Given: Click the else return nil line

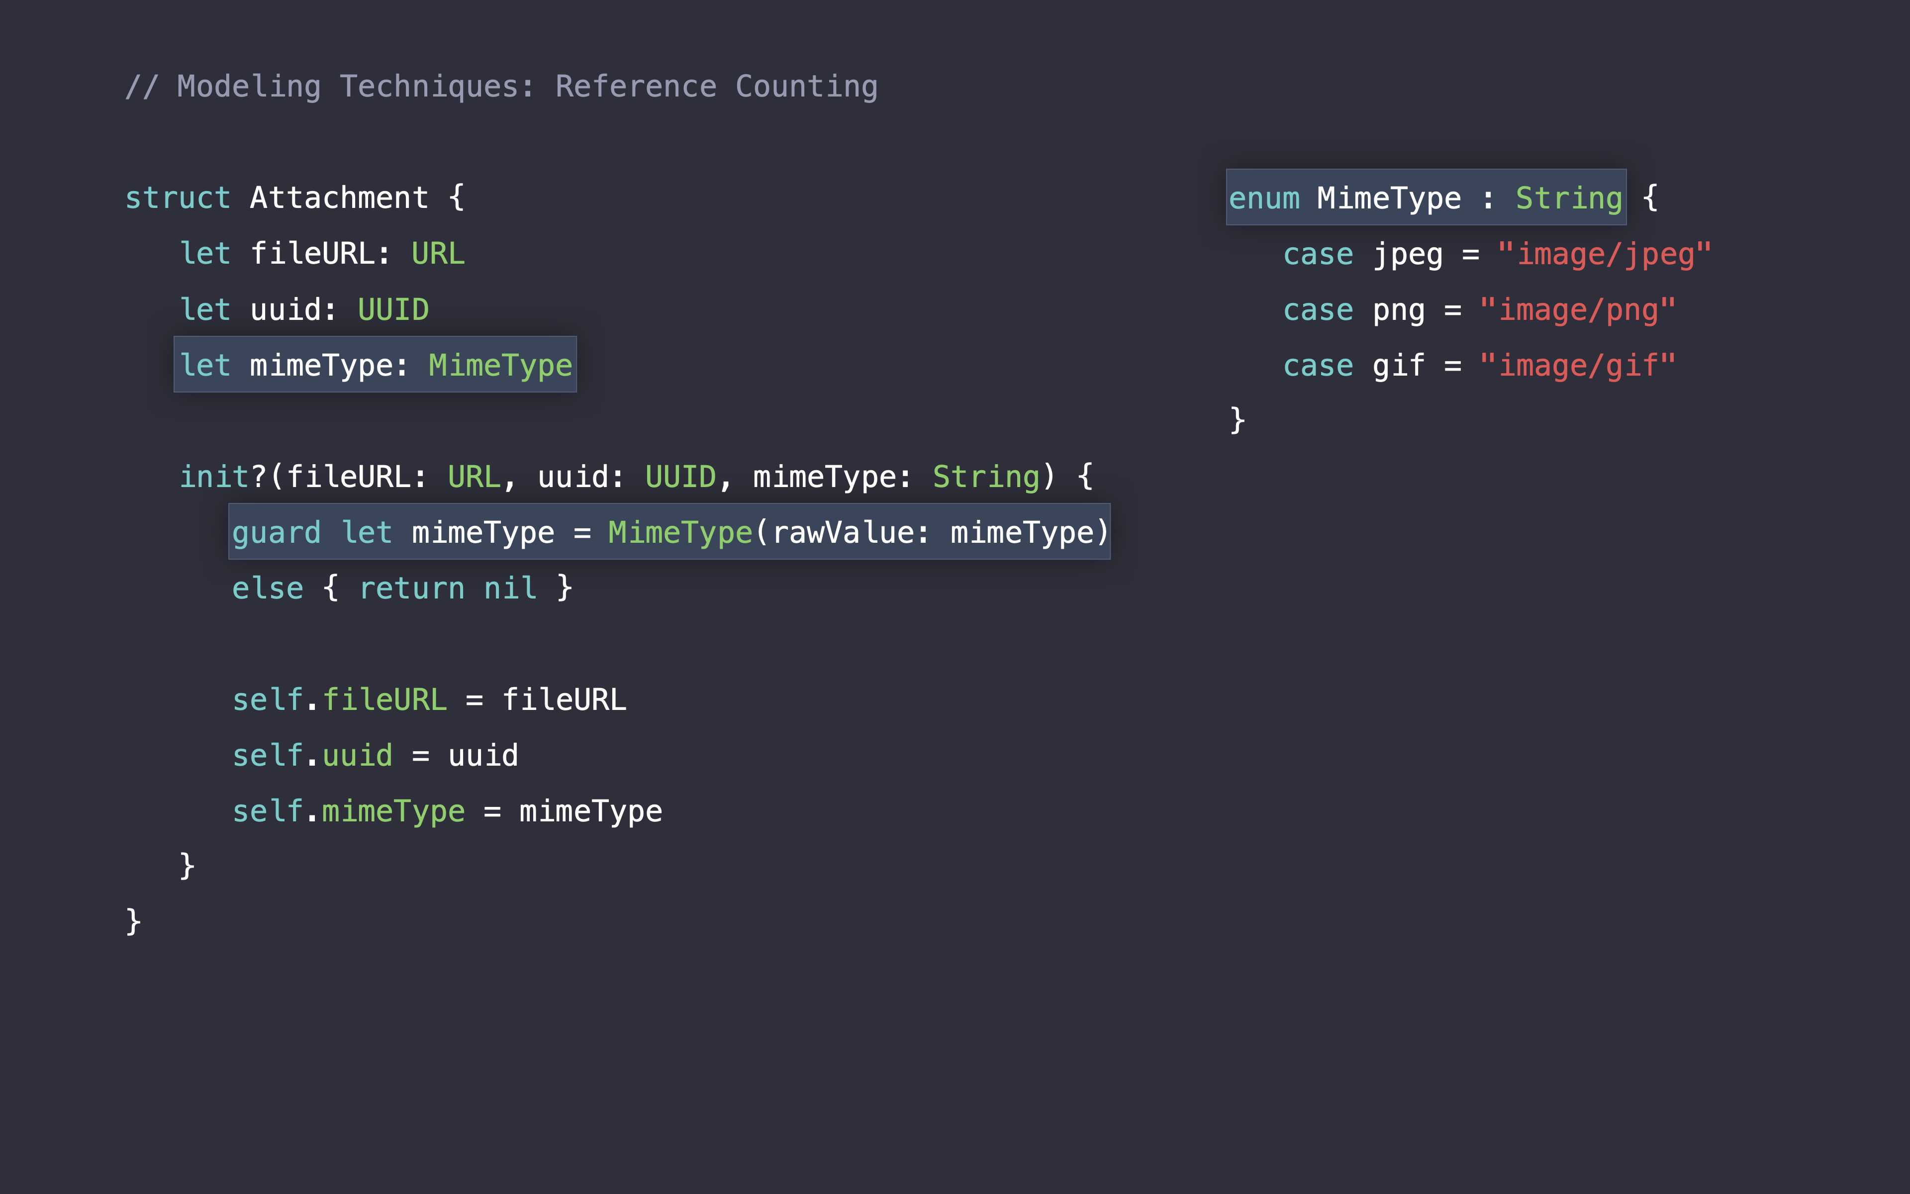Looking at the screenshot, I should tap(402, 589).
